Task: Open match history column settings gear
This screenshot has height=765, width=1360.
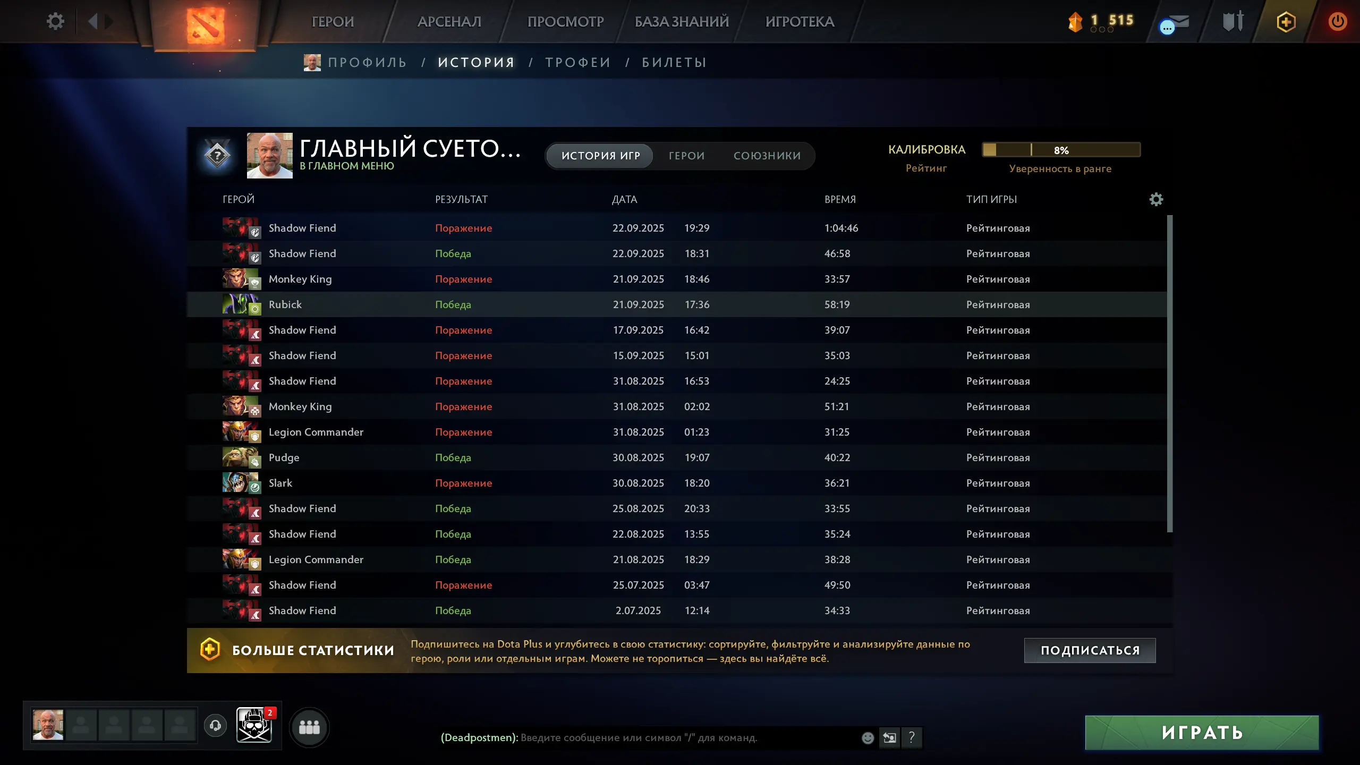Action: coord(1156,199)
